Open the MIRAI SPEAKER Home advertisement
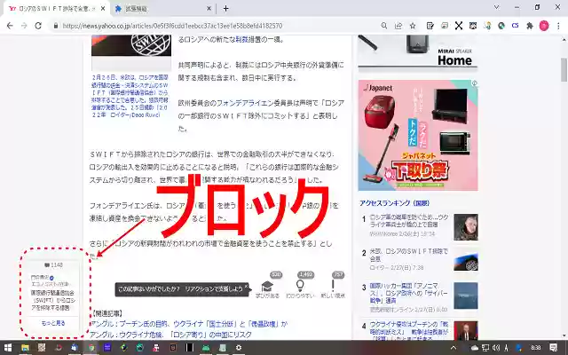The width and height of the screenshot is (568, 355). [418, 51]
